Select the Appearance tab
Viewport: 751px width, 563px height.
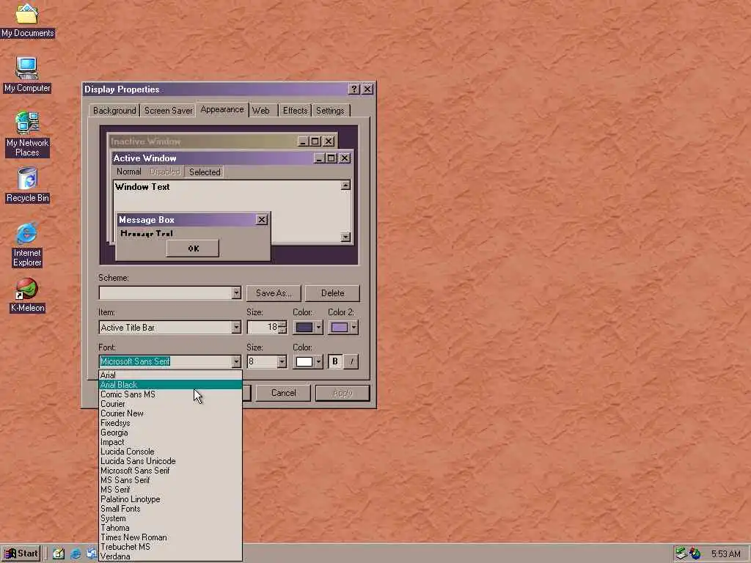(x=221, y=110)
